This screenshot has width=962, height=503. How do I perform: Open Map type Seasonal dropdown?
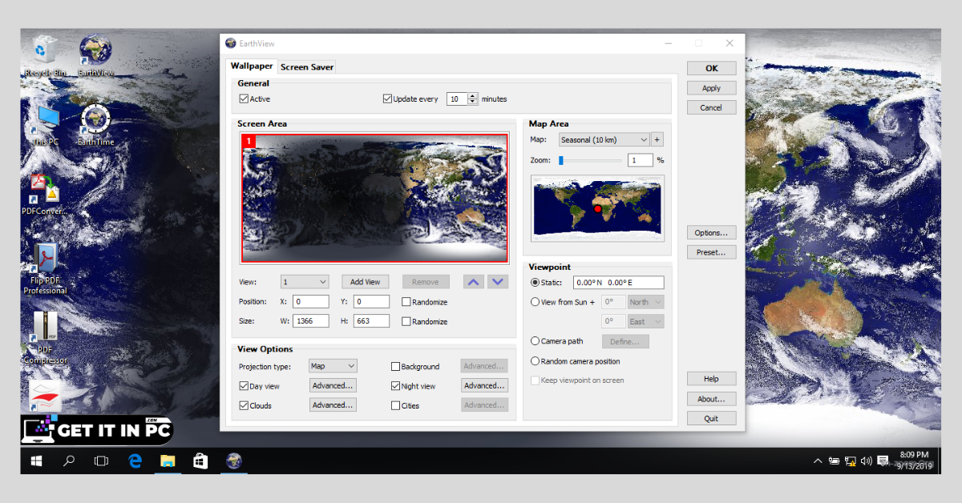pos(604,139)
